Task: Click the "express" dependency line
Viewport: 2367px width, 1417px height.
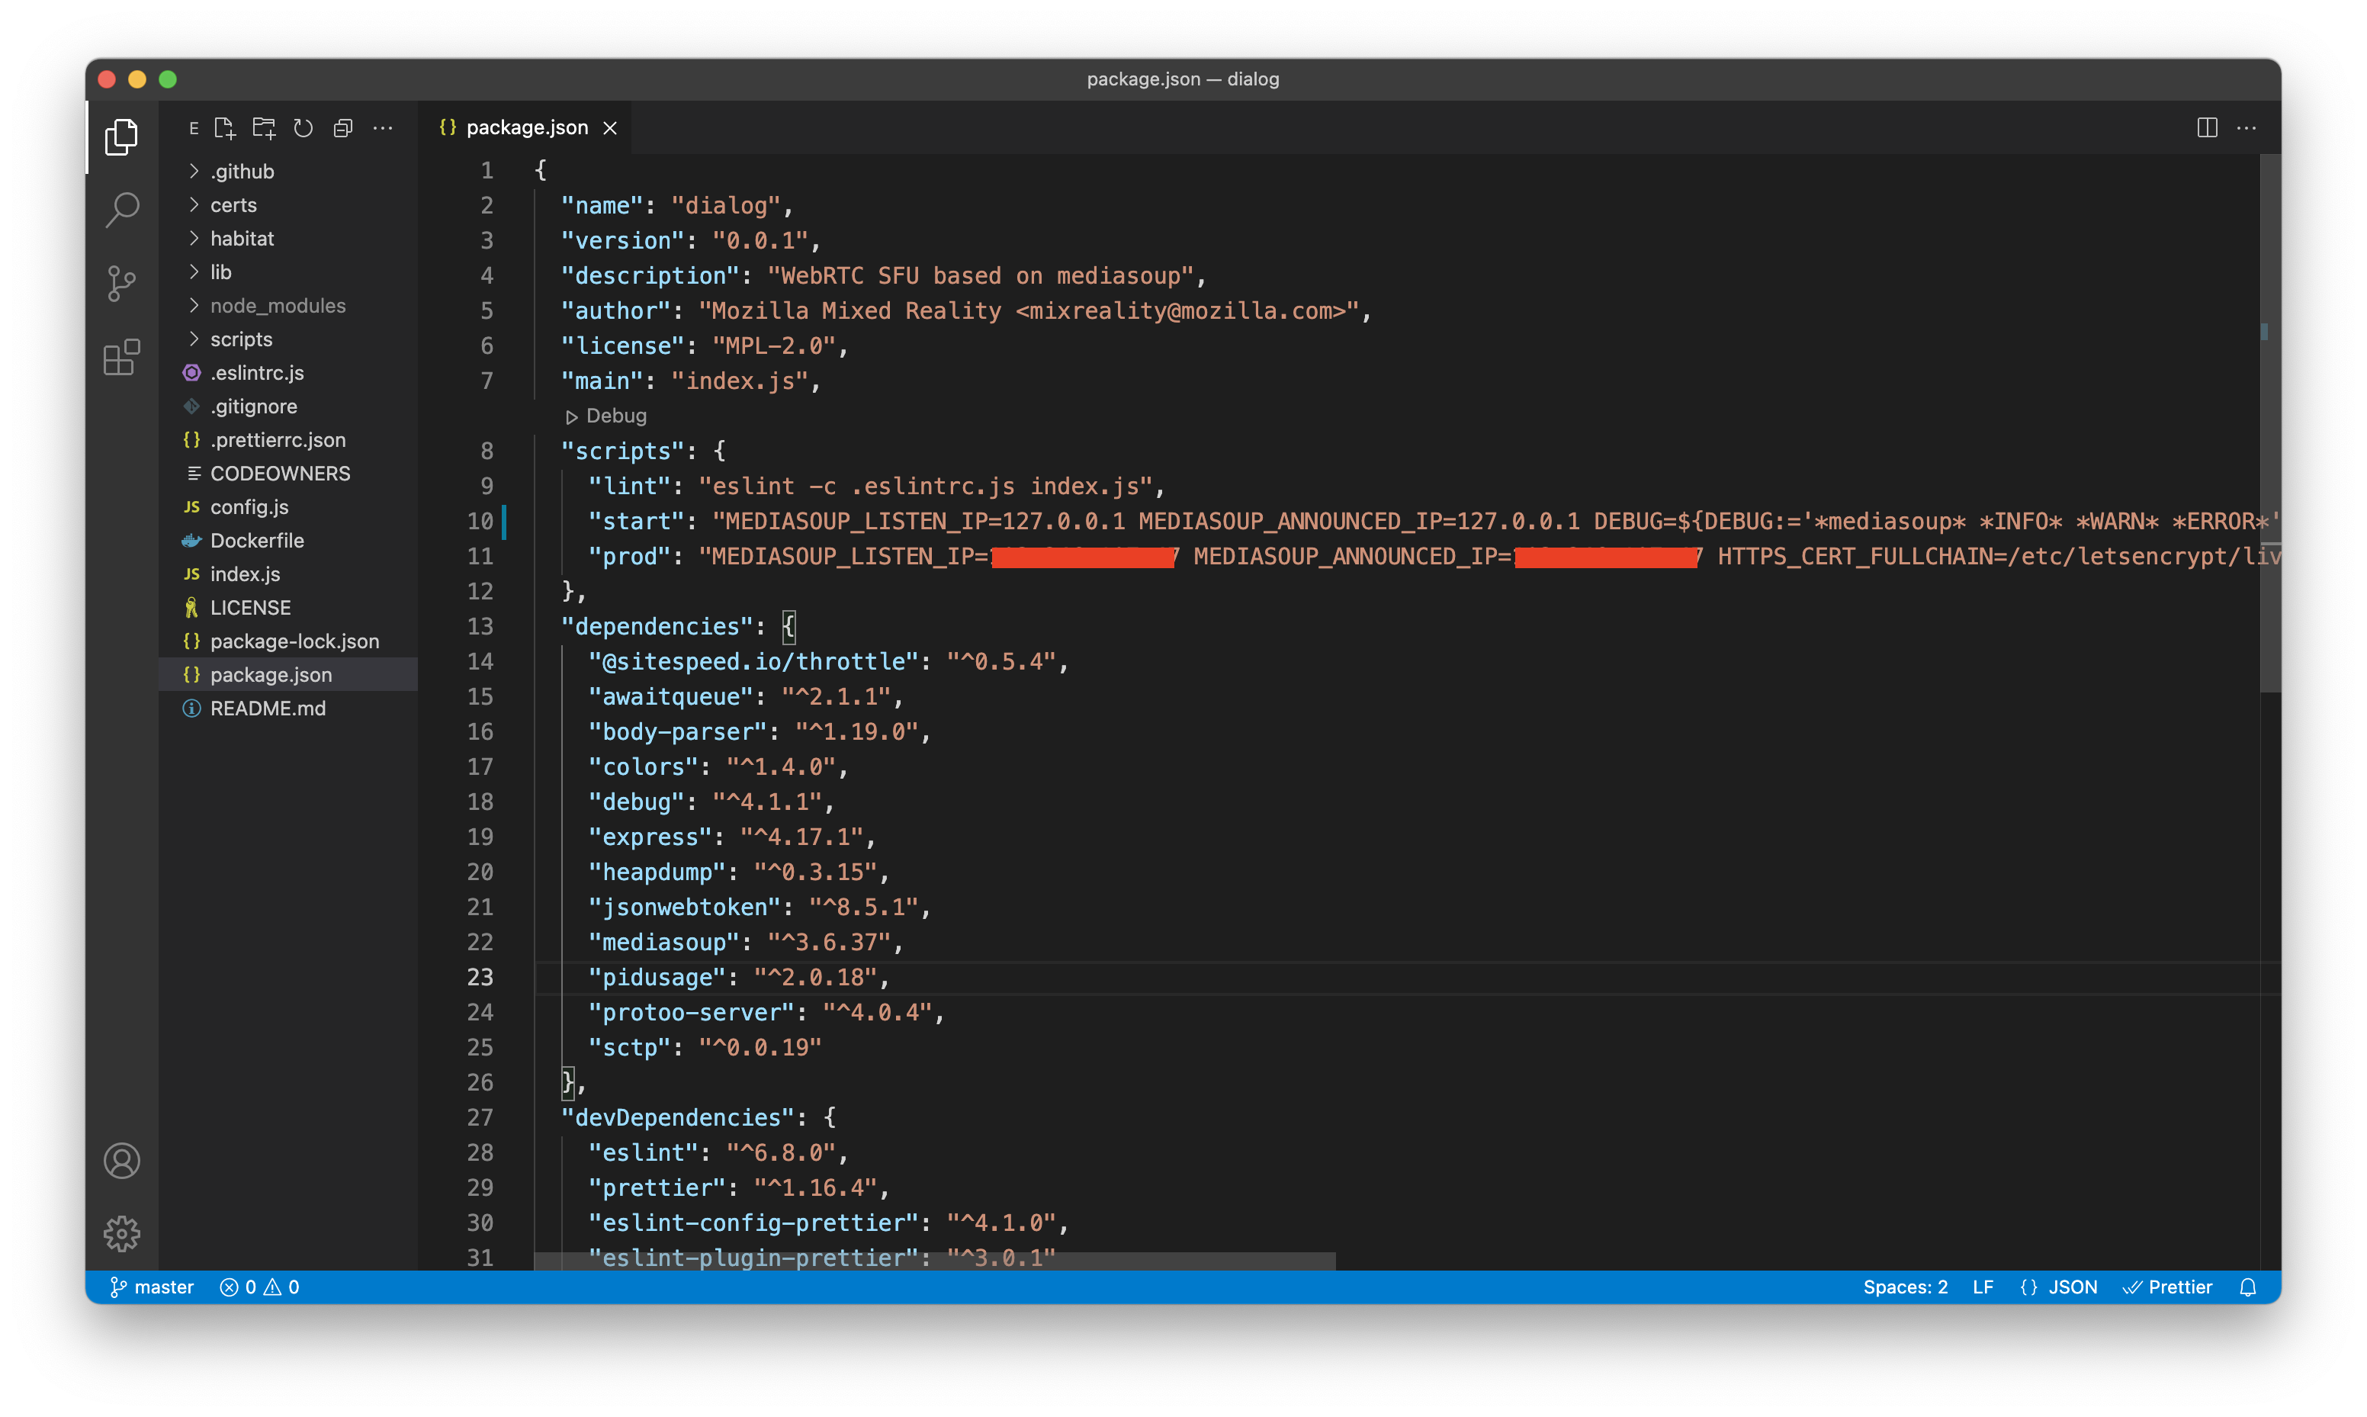Action: pos(731,837)
